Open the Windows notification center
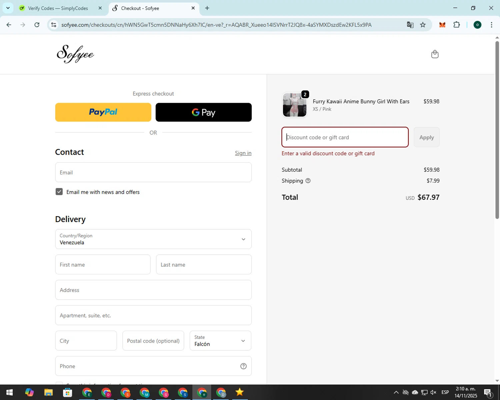The width and height of the screenshot is (500, 400). tap(488, 392)
